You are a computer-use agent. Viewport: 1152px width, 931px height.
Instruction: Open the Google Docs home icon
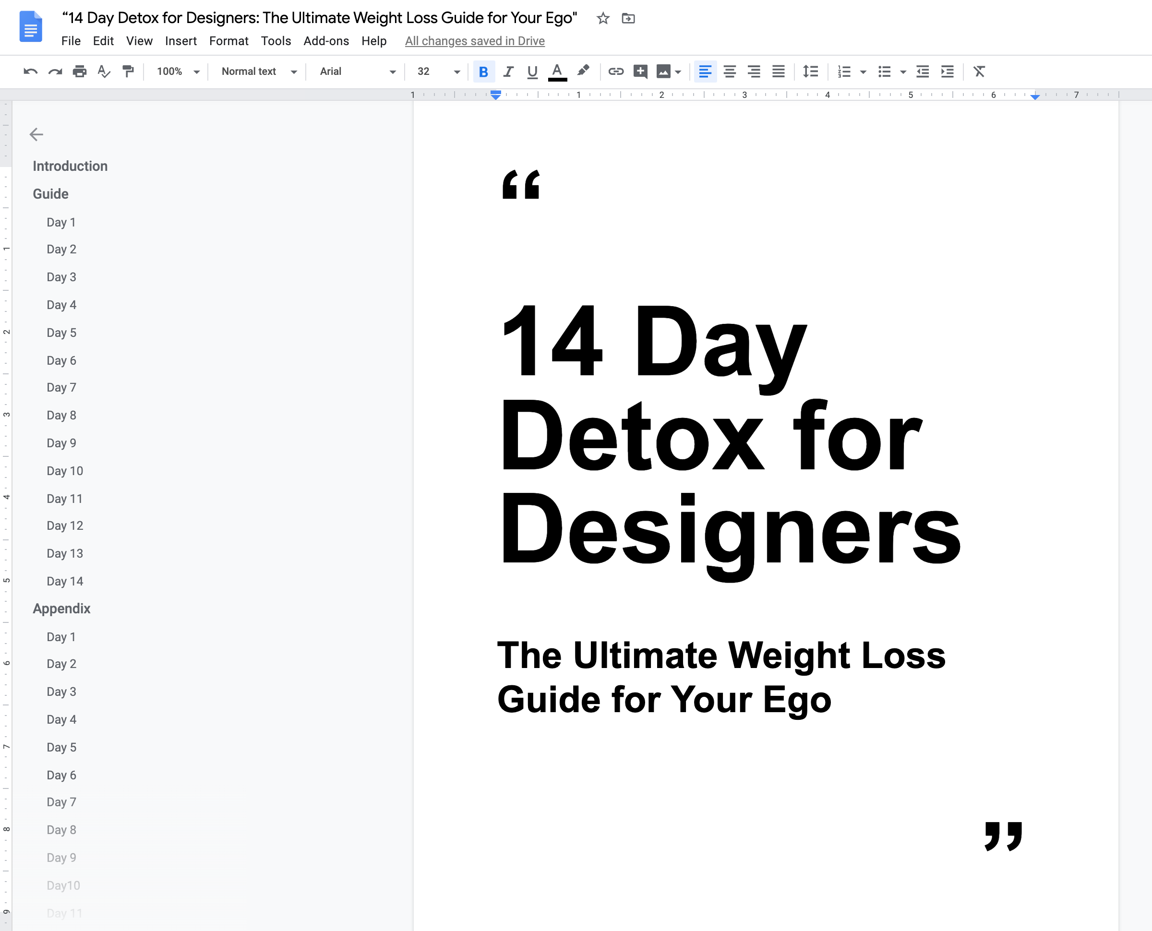coord(31,26)
